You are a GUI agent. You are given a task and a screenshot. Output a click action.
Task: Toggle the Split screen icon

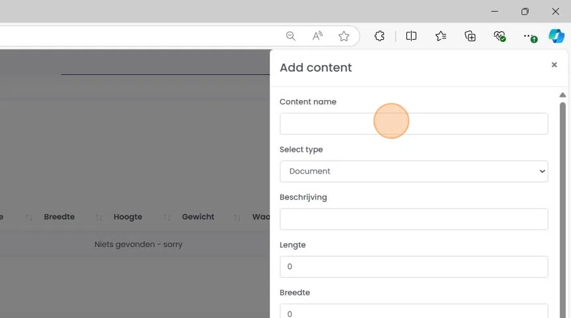pos(412,36)
